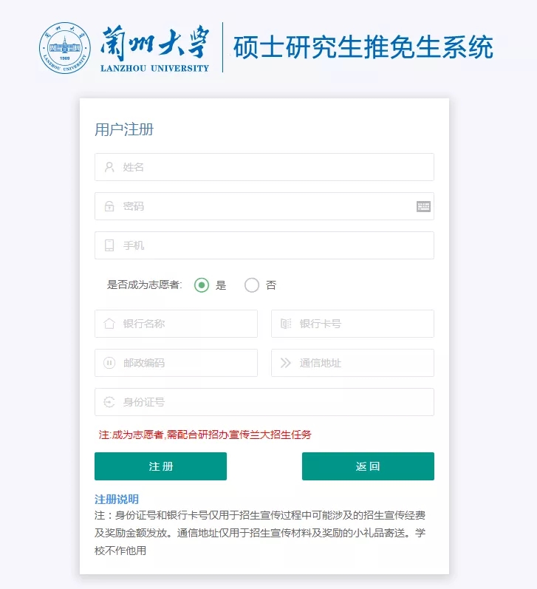Click the double-chevron icon beside 通信地址
Screen dimensions: 537x589
pos(285,363)
